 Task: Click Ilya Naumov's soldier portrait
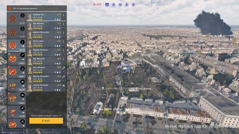[30, 26]
